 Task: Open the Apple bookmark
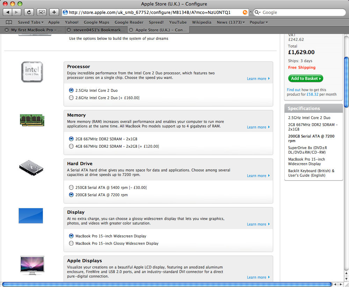[x=54, y=22]
